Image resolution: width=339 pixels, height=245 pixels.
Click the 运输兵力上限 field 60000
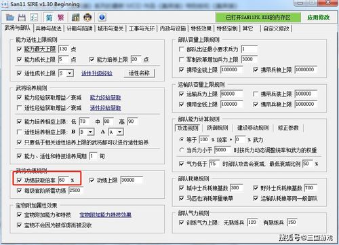(x=232, y=94)
